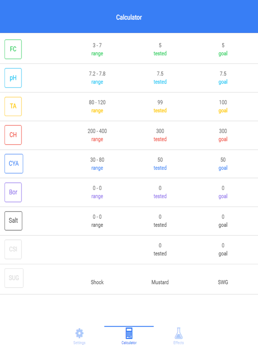Tap the greyed SUG badge
Viewport: 258px width, 345px height.
[x=14, y=278]
